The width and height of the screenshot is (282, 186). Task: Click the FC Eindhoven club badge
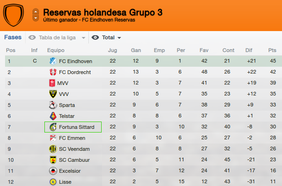point(53,61)
